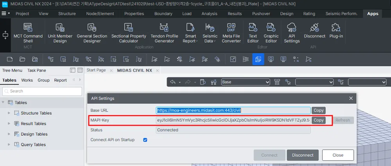Viewport: 391px width, 166px height.
Task: Switch to the Works panel tab
Action: (x=27, y=80)
